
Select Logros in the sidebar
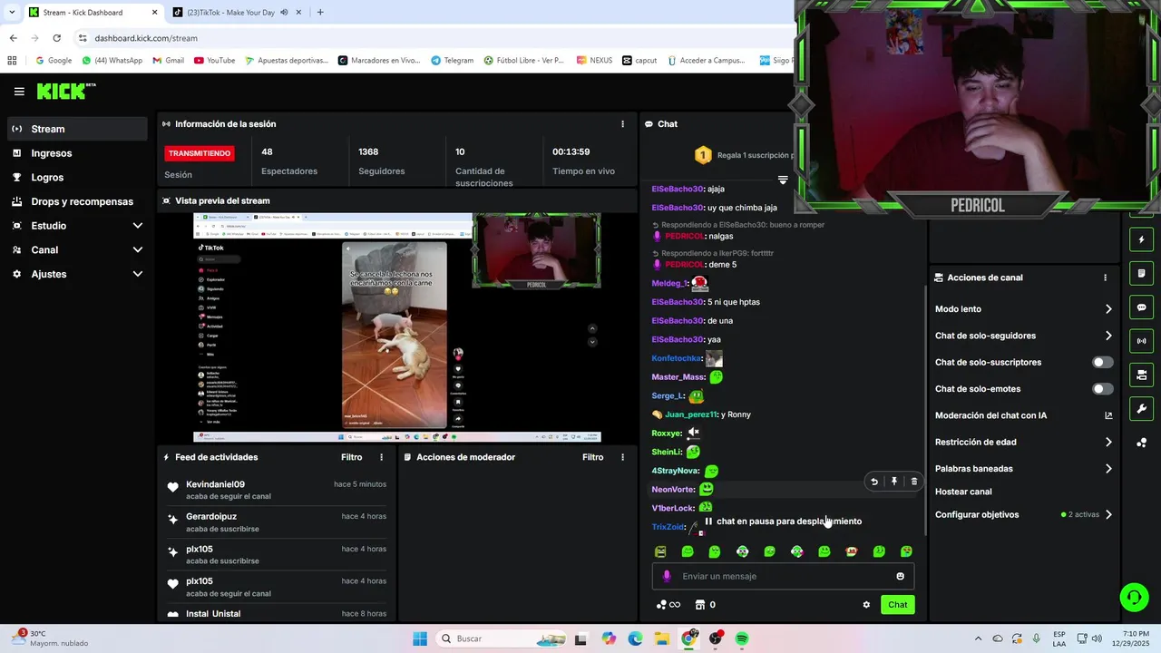coord(77,177)
